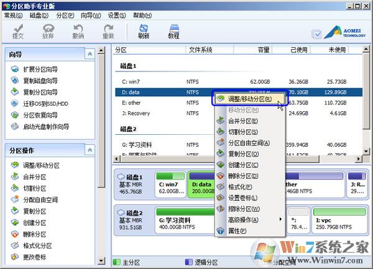Choose 格式化 from the context menu
This screenshot has height=269, width=373.
240,186
